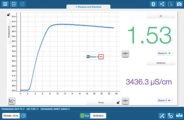Take a snapshot with the camera icon
This screenshot has height=120, width=184.
click(179, 4)
